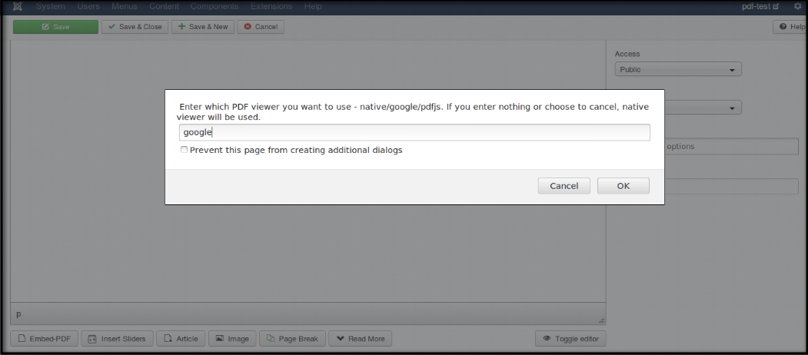Viewport: 808px width, 355px height.
Task: Click the Page Break button
Action: (292, 339)
